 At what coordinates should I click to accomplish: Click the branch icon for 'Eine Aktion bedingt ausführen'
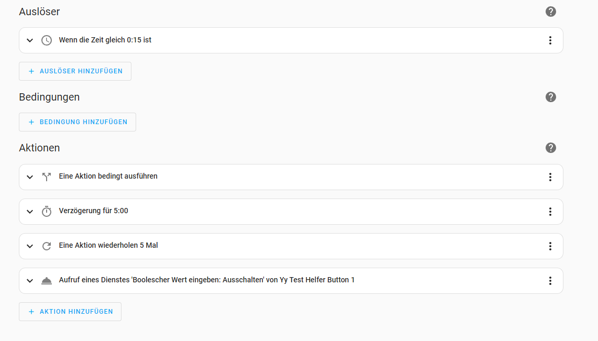click(47, 177)
